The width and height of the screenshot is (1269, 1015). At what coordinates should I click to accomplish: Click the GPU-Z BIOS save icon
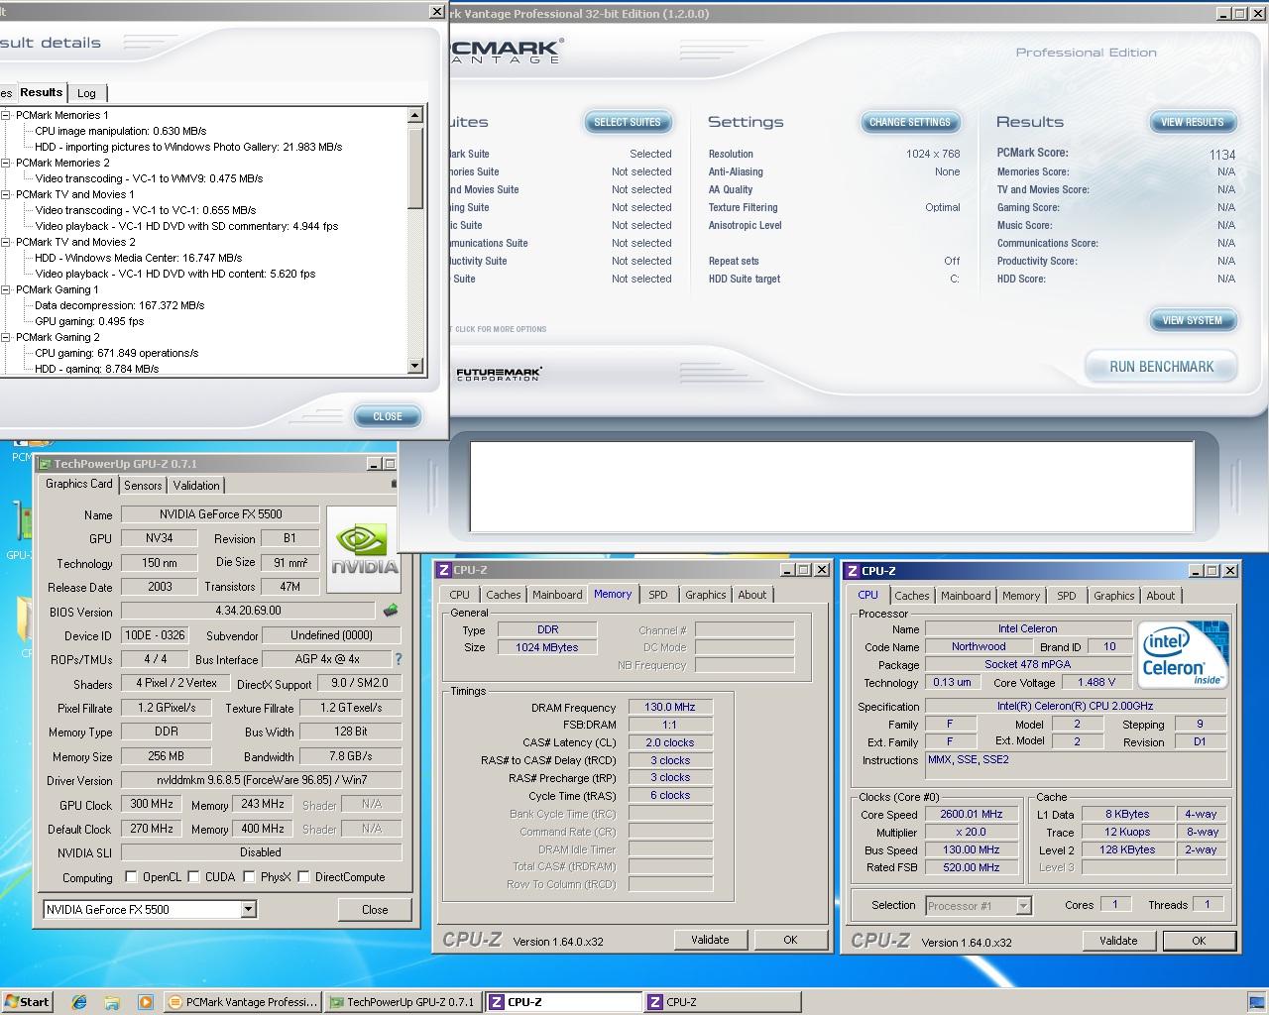pyautogui.click(x=391, y=611)
